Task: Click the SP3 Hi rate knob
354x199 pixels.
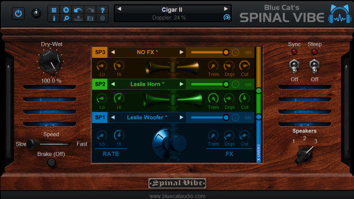Action: [x=119, y=66]
